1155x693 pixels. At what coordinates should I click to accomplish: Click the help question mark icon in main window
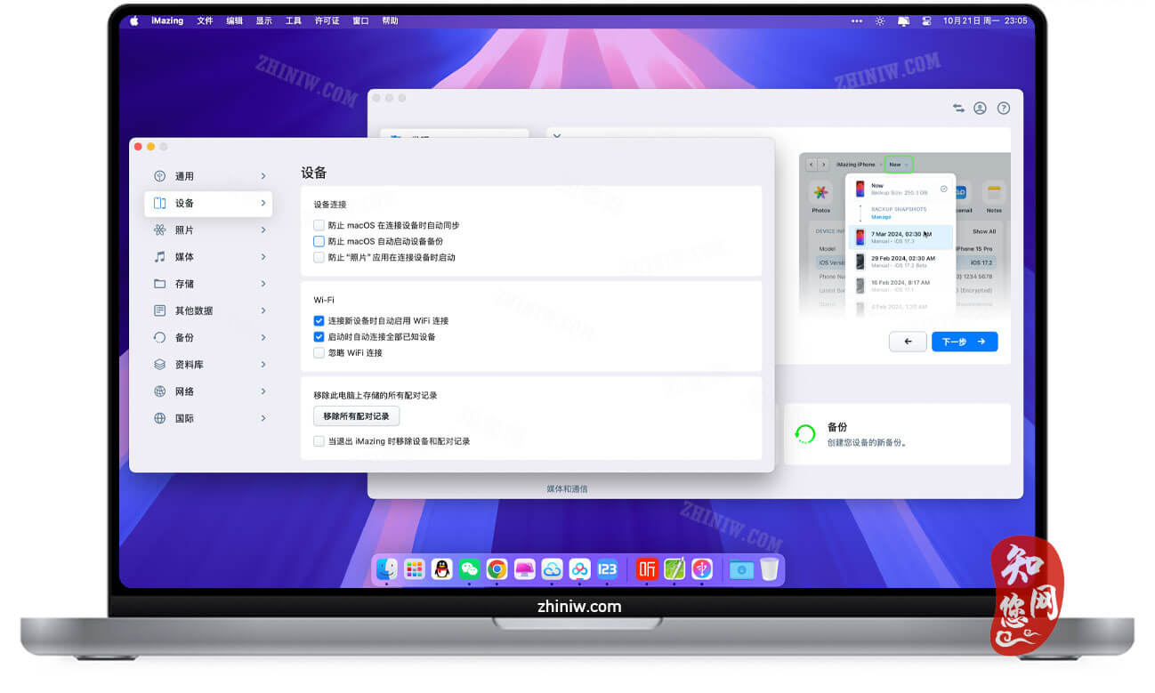click(x=1004, y=108)
